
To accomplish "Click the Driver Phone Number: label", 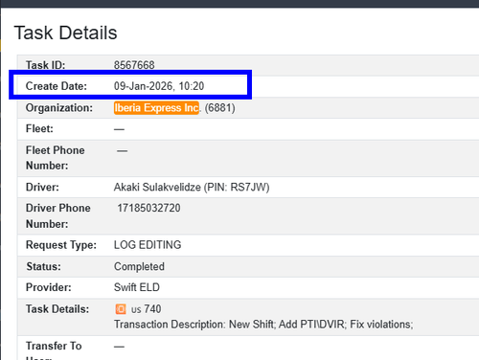I will click(58, 216).
